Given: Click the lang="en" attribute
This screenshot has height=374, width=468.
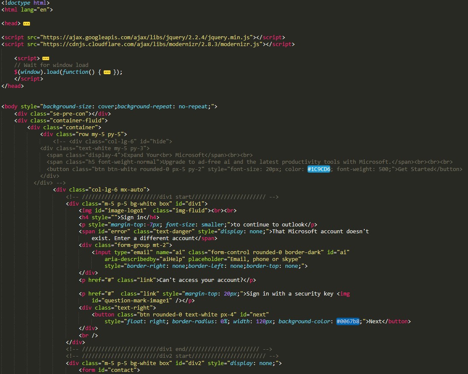Looking at the screenshot, I should pyautogui.click(x=35, y=10).
